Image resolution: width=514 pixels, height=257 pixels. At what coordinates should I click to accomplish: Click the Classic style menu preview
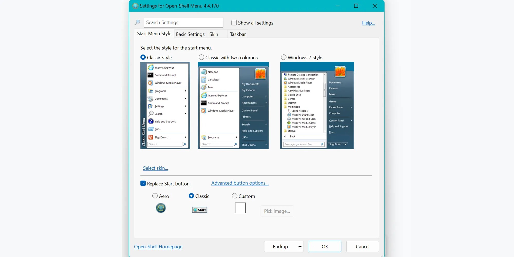click(x=165, y=105)
